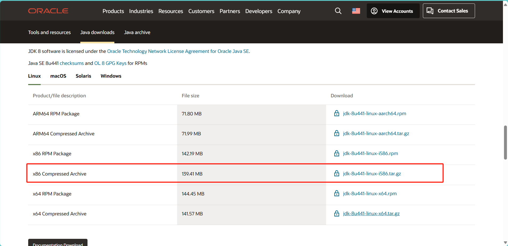Download jdk-8u441-linux-aarch64.tar.gz

tap(376, 134)
